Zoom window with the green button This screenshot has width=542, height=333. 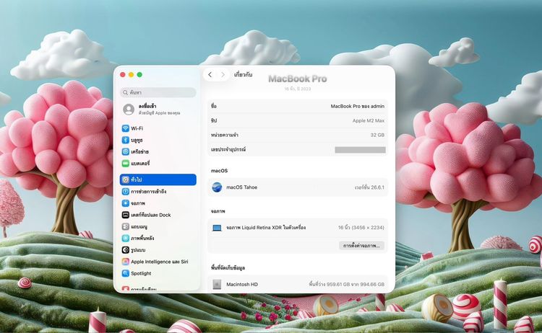139,74
